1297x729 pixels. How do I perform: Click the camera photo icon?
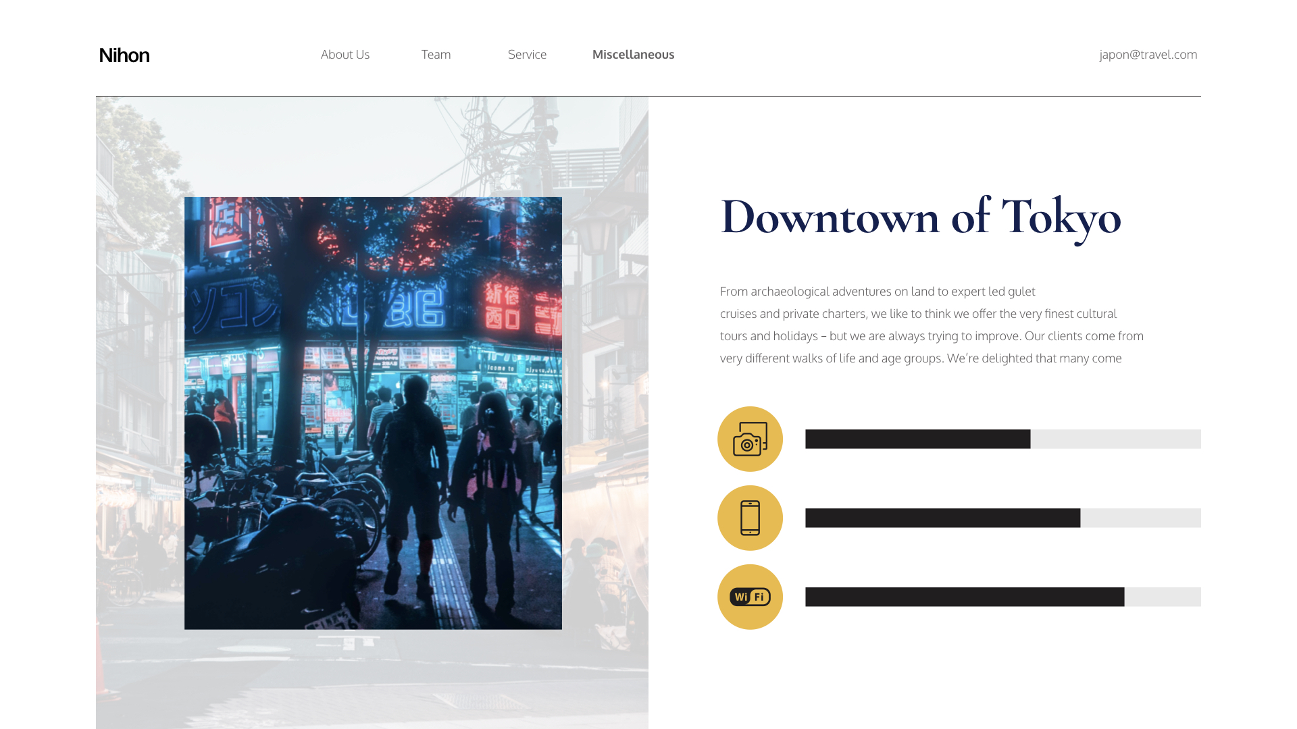coord(750,439)
